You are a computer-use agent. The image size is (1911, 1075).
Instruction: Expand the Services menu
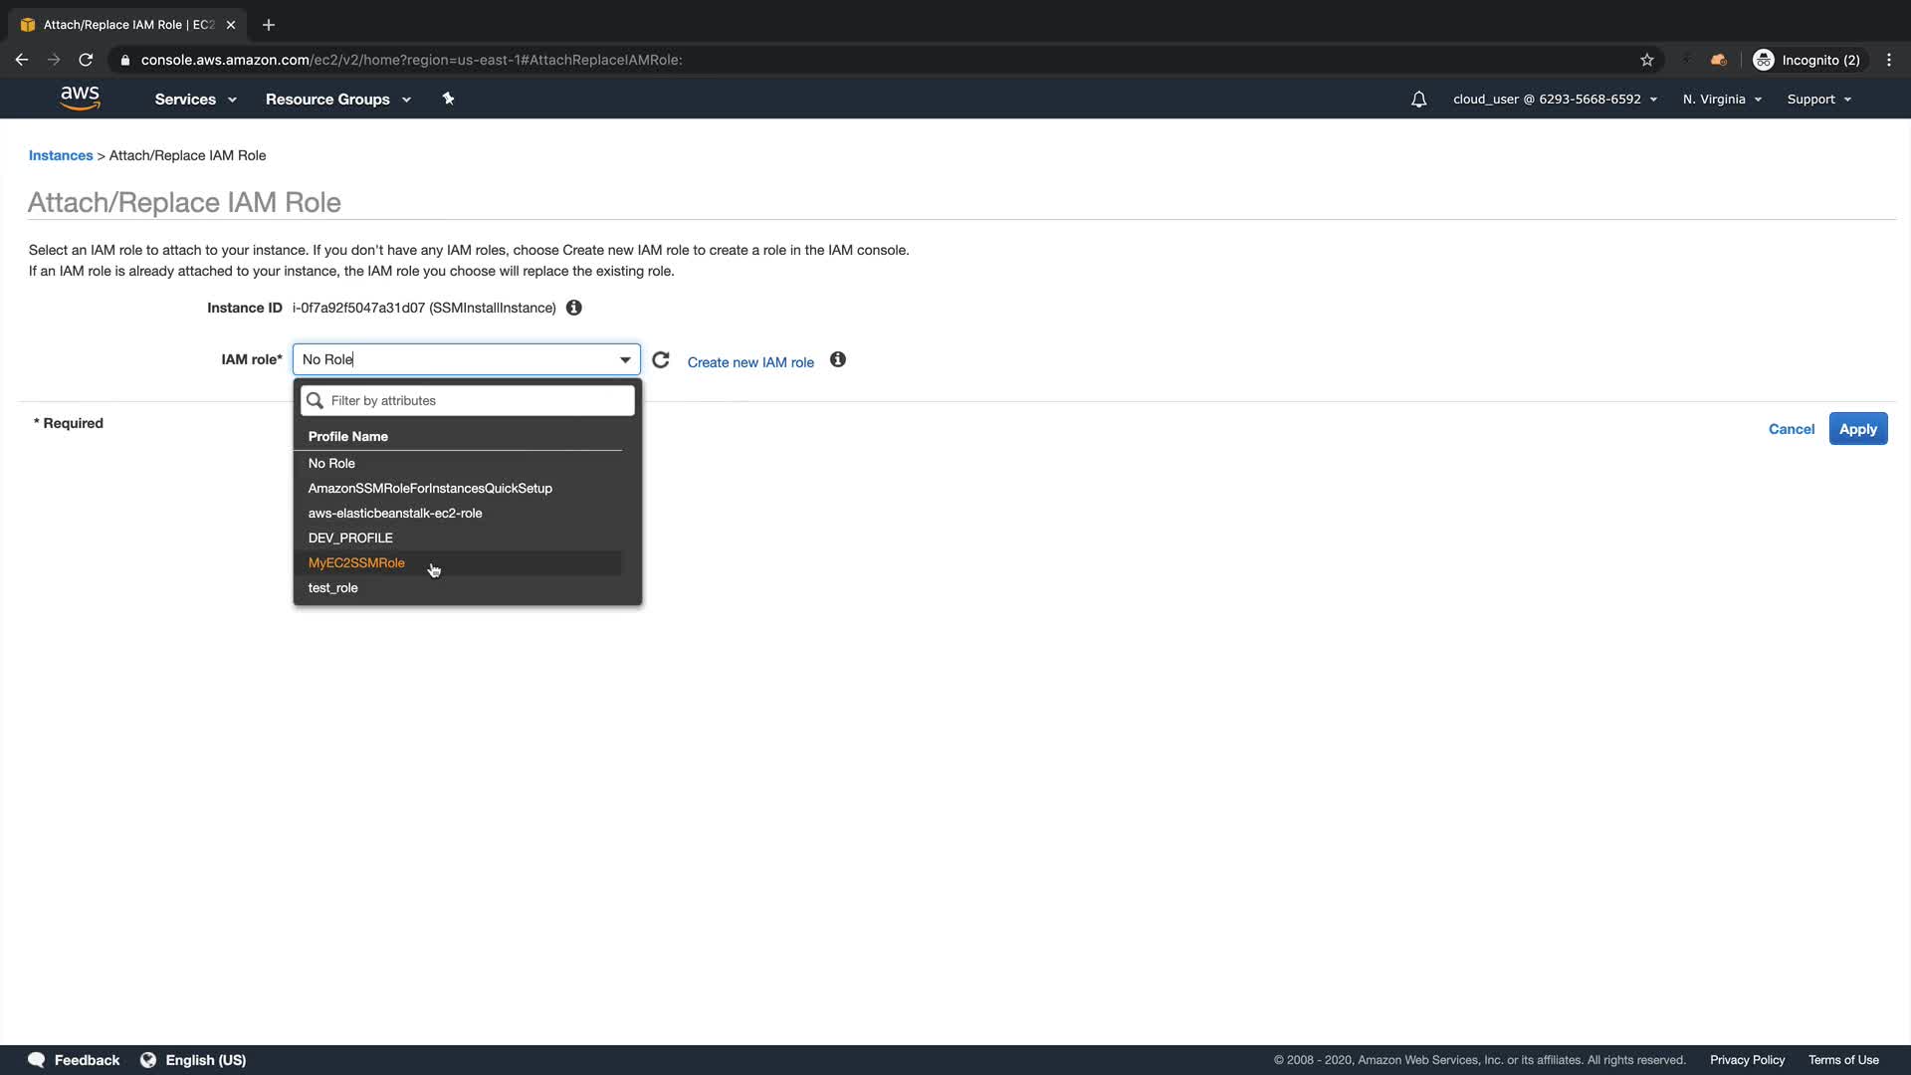pyautogui.click(x=195, y=100)
